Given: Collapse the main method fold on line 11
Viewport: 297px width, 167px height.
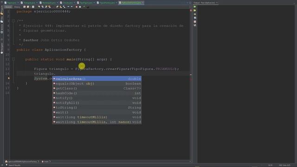Looking at the screenshot, I should (13, 59).
